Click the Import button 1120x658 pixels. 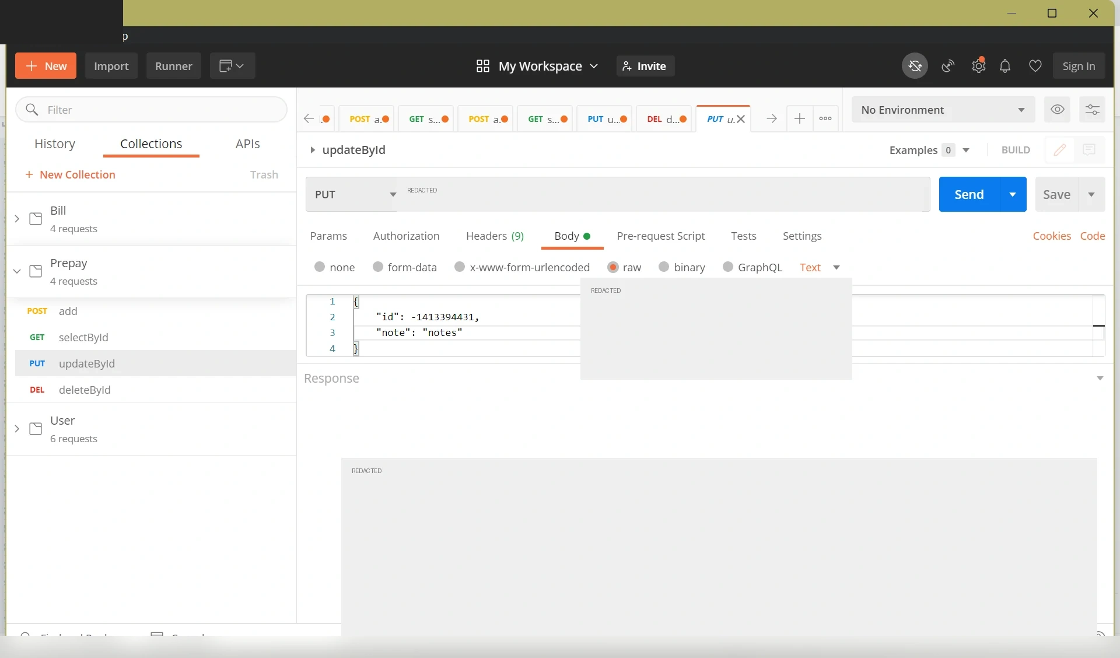coord(111,66)
